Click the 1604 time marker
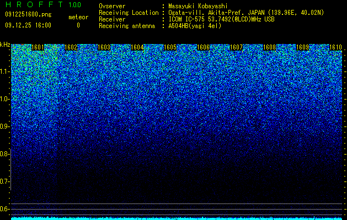Screen dimensions: 347x220 [137, 47]
